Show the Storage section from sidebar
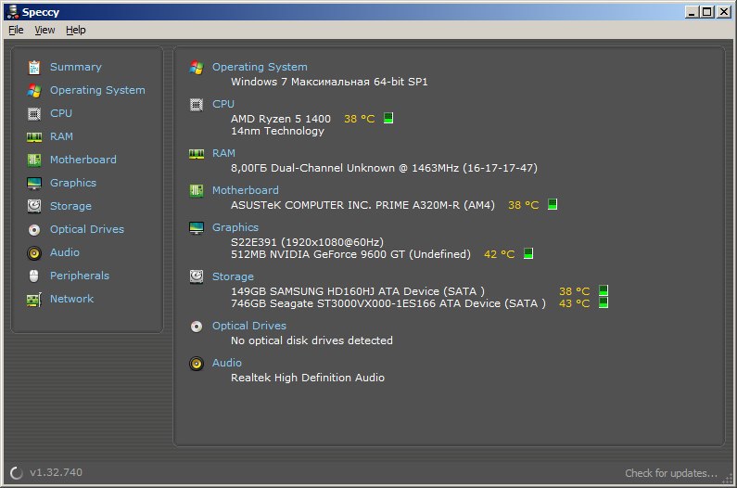 pyautogui.click(x=70, y=206)
